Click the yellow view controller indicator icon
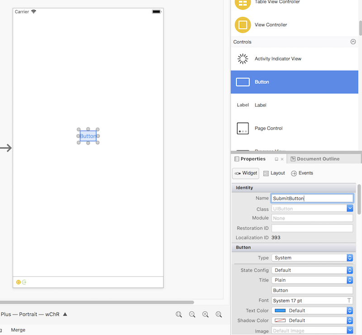 pyautogui.click(x=18, y=282)
